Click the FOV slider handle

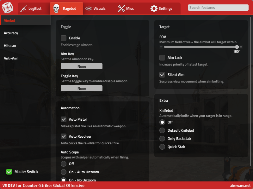tap(237, 47)
